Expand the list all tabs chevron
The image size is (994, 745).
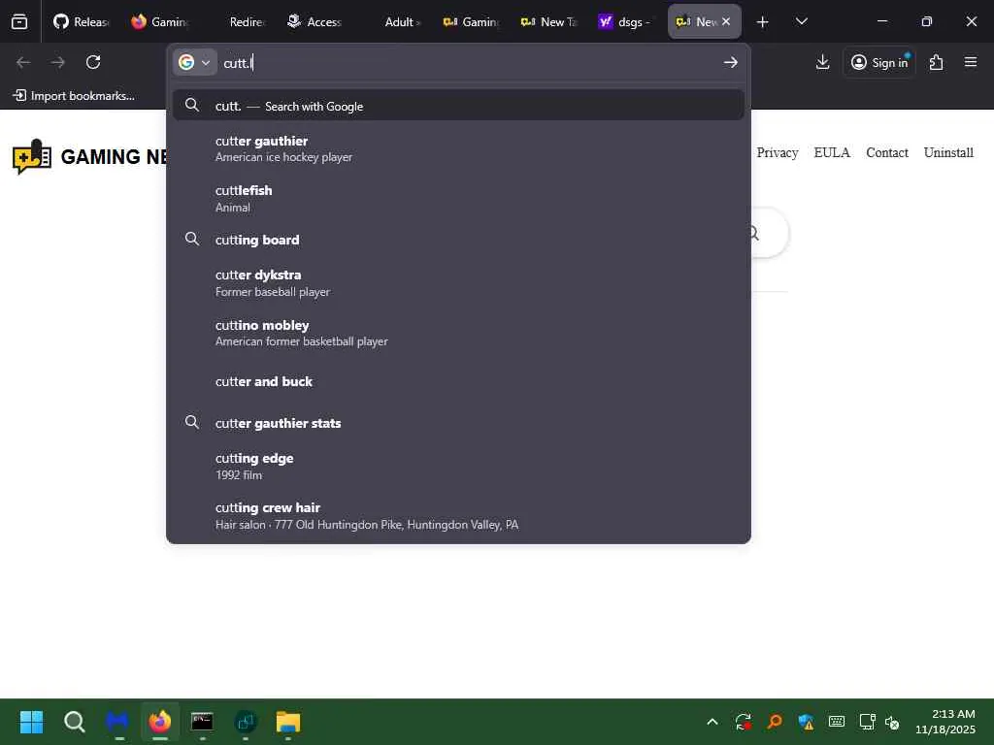801,21
